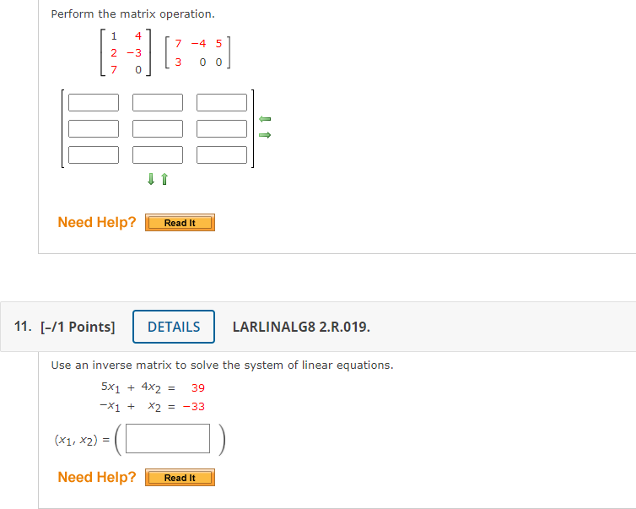636x509 pixels.
Task: Click the 'Use an inverse matrix' instruction text
Action: pos(223,366)
